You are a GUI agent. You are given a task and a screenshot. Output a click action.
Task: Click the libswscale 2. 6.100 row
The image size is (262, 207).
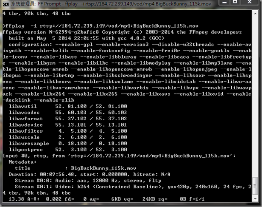click(x=68, y=137)
